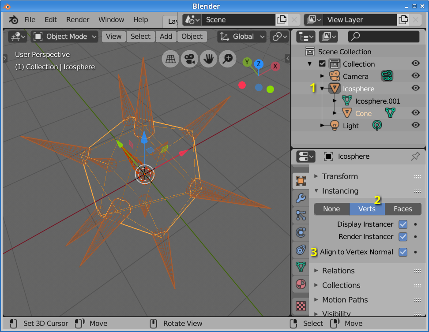Click the outliner search field
This screenshot has width=429, height=332.
click(x=384, y=36)
